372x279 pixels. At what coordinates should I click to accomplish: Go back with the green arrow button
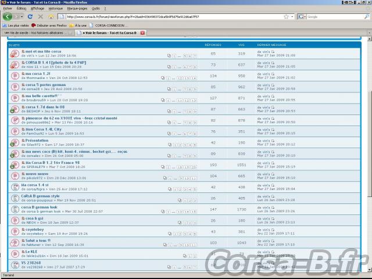(8, 17)
